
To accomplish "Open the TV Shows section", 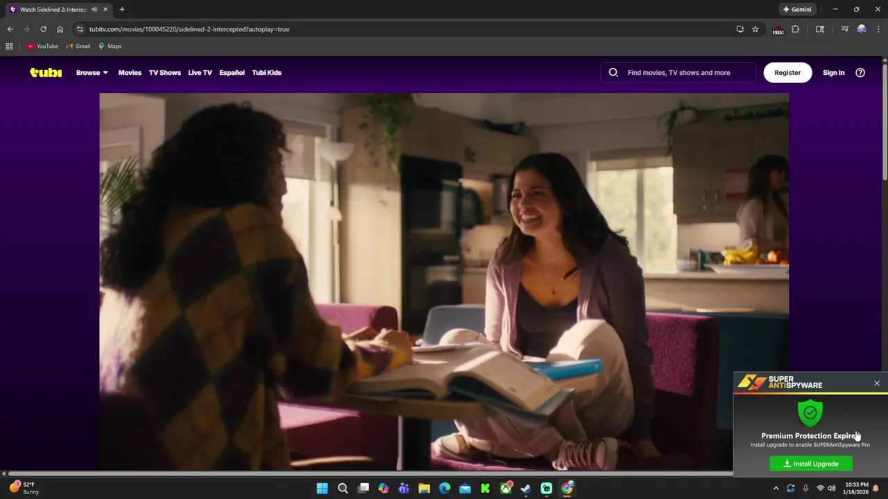I will [164, 72].
